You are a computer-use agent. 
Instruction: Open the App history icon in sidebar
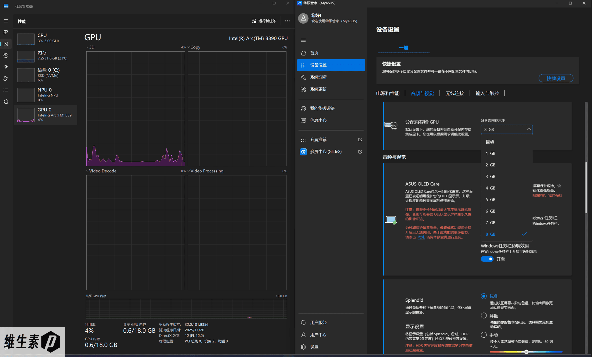[6, 56]
